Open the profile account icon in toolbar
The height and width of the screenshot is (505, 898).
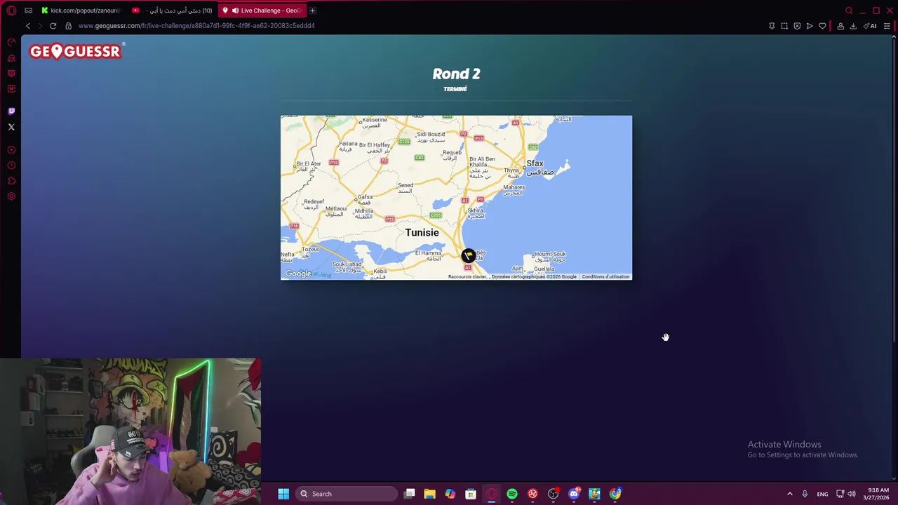coord(840,26)
